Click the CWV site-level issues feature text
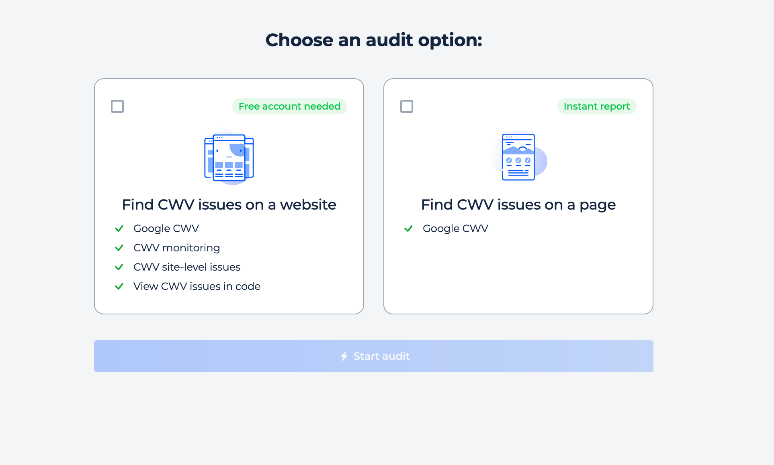This screenshot has width=774, height=465. coord(187,267)
